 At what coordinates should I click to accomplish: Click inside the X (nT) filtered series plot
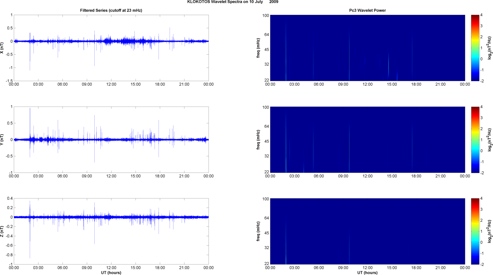pos(111,48)
